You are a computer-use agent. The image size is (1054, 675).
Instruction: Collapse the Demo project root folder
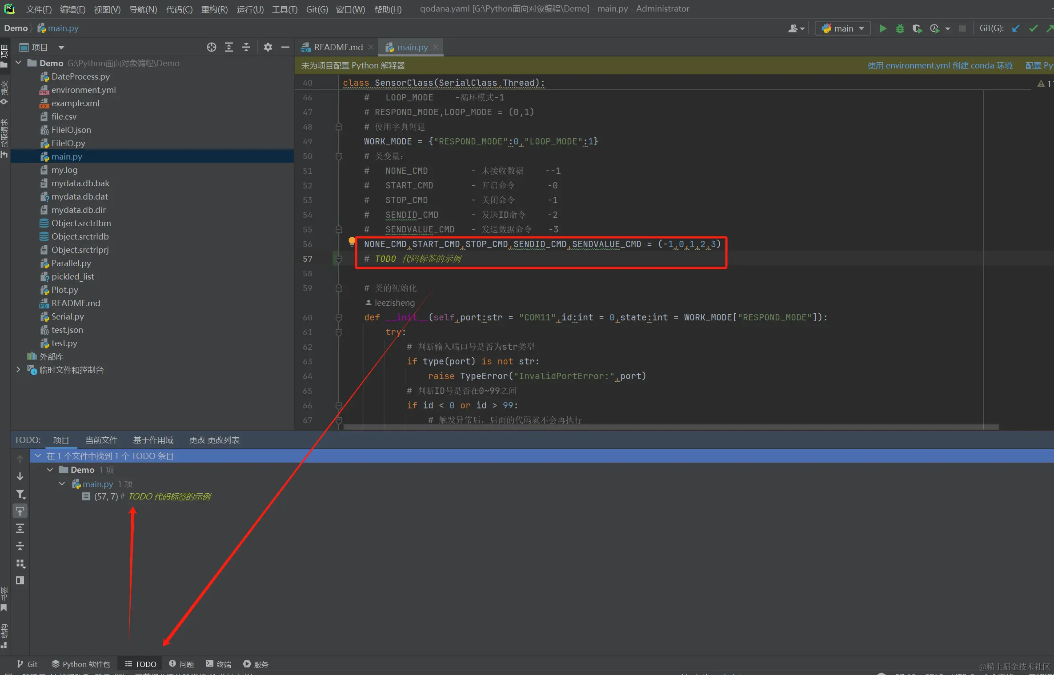(19, 63)
